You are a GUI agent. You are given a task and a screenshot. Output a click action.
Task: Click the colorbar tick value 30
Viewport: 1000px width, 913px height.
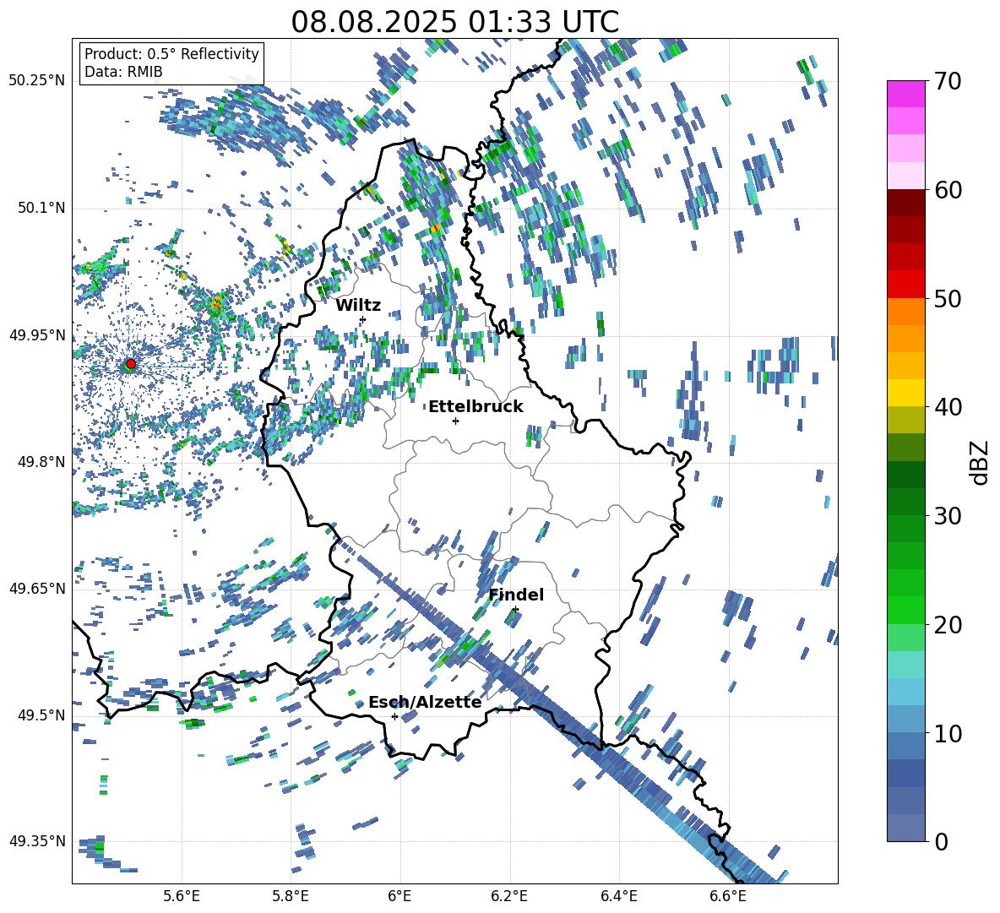947,516
